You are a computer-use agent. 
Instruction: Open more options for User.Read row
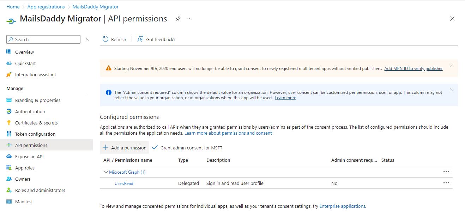[446, 183]
